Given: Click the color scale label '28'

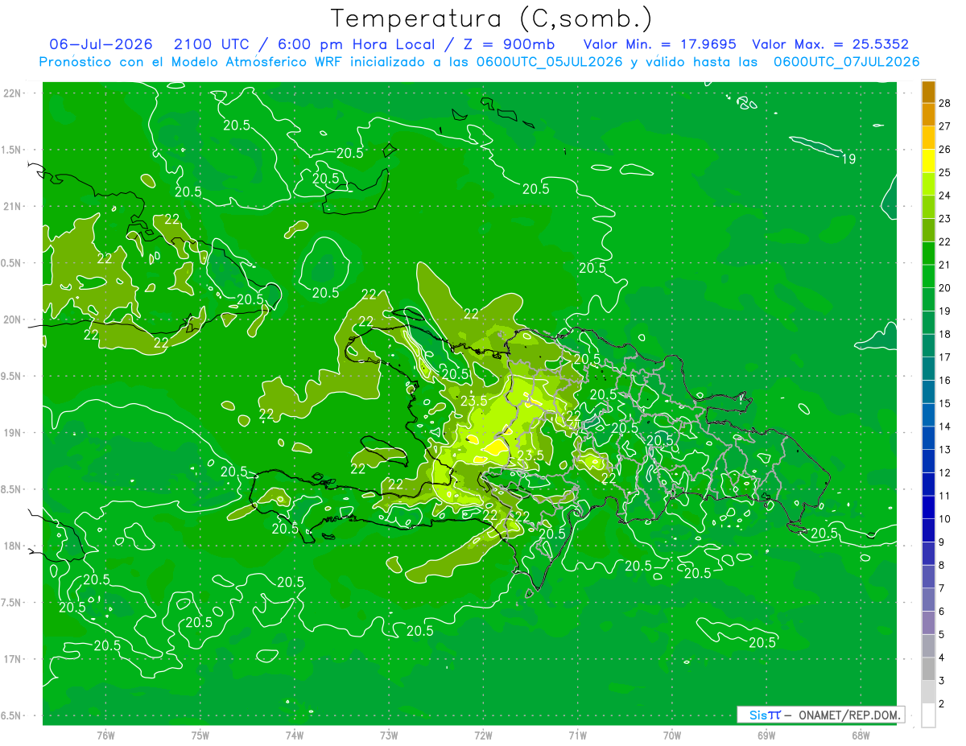Looking at the screenshot, I should [945, 103].
